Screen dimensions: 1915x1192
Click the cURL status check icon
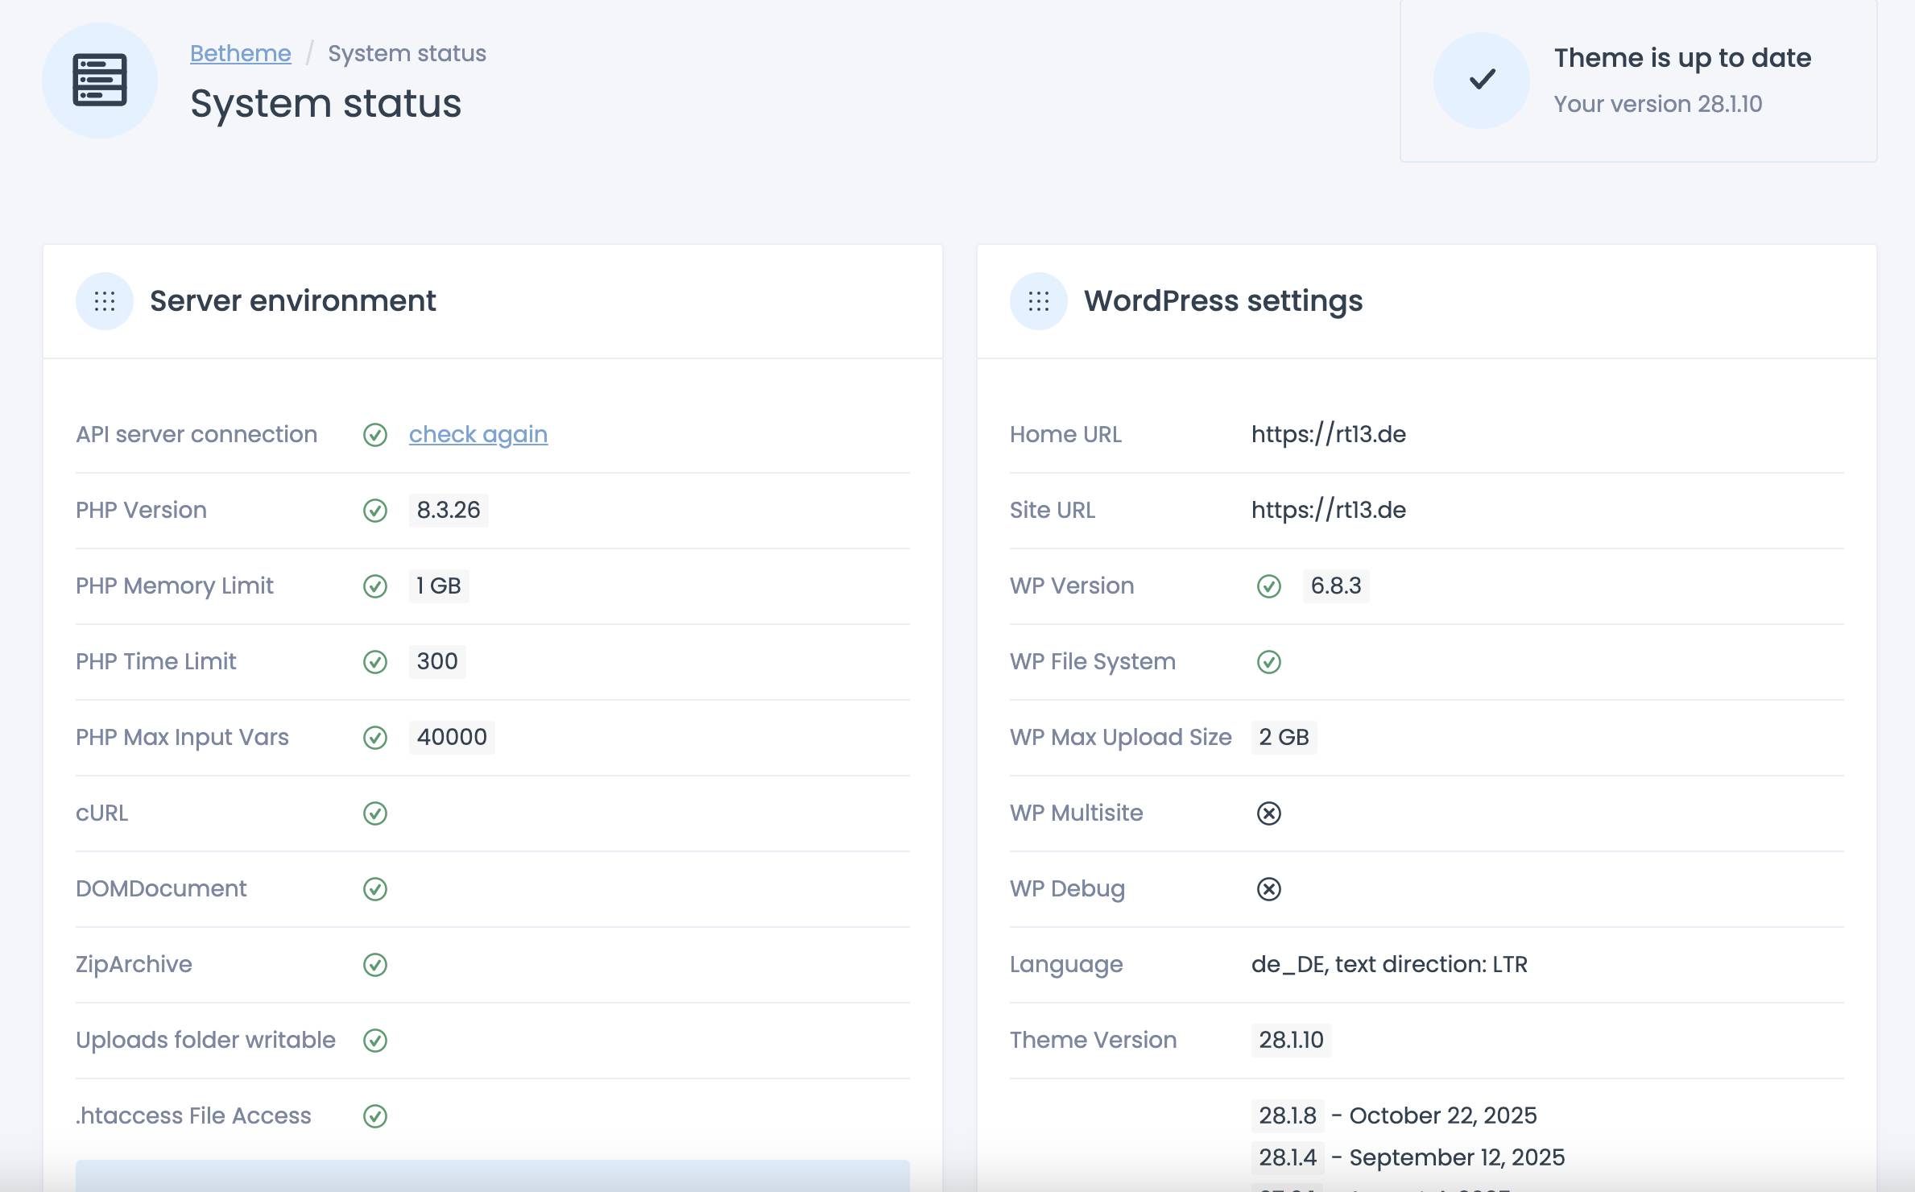375,813
